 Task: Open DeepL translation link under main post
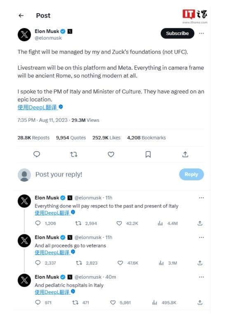coord(38,107)
